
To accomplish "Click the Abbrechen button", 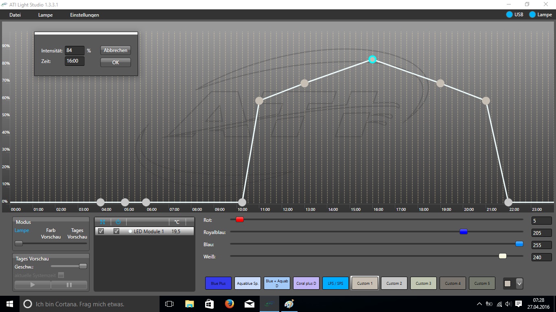I will click(116, 50).
